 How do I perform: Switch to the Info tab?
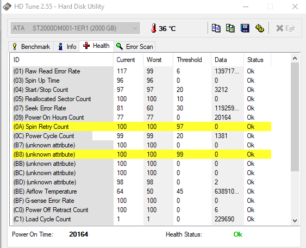(67, 47)
